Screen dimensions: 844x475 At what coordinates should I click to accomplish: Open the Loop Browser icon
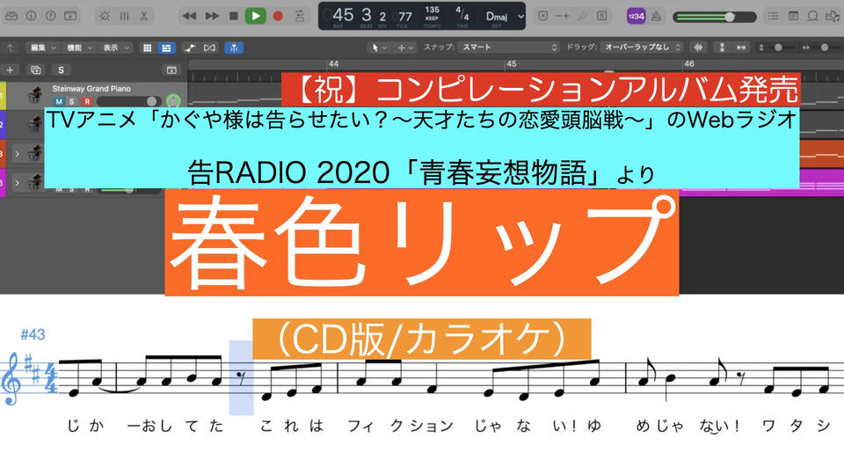pyautogui.click(x=812, y=16)
